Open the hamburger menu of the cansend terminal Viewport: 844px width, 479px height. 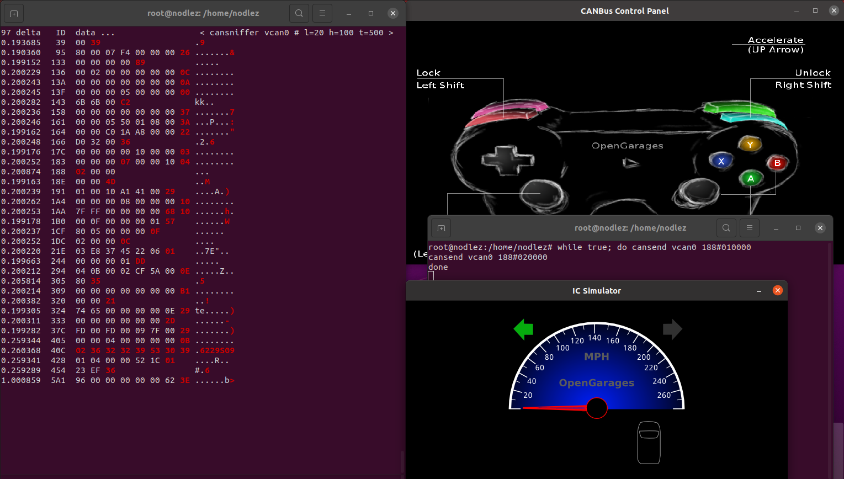[749, 227]
